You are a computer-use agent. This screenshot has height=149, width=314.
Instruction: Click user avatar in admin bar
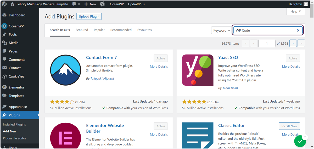[306, 4]
